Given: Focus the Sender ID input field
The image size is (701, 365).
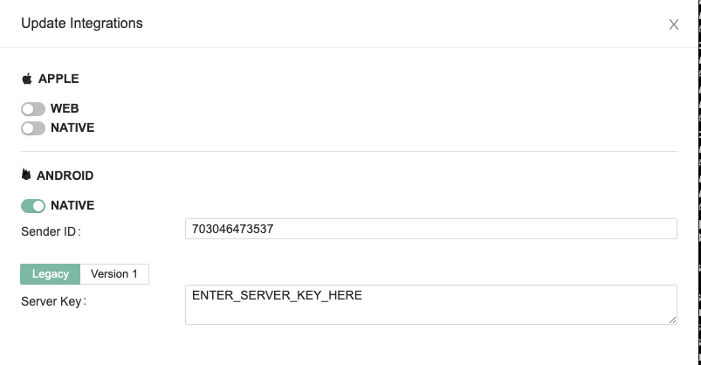Looking at the screenshot, I should (431, 229).
